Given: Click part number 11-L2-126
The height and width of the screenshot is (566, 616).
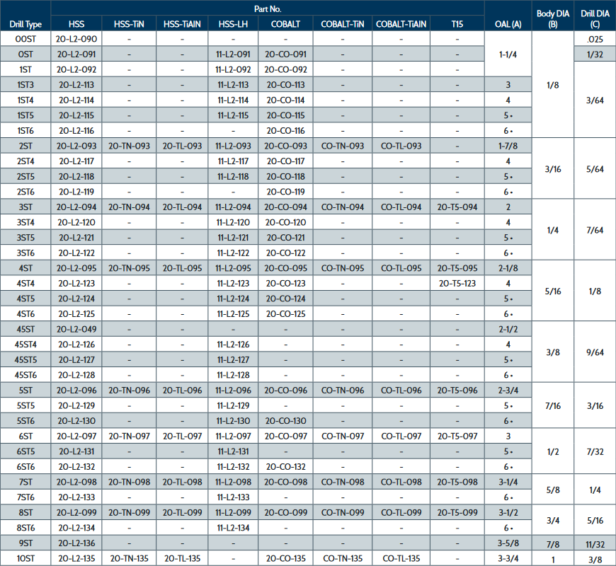Looking at the screenshot, I should coord(233,345).
